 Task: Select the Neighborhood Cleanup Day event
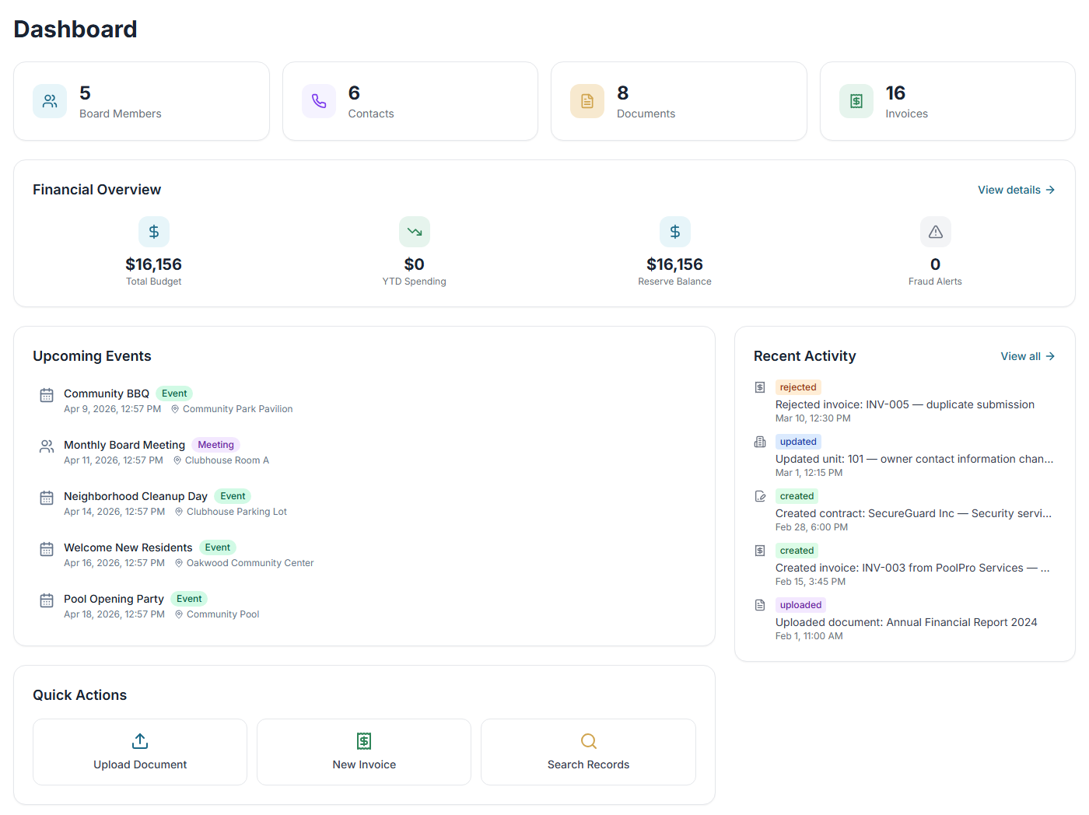[135, 495]
